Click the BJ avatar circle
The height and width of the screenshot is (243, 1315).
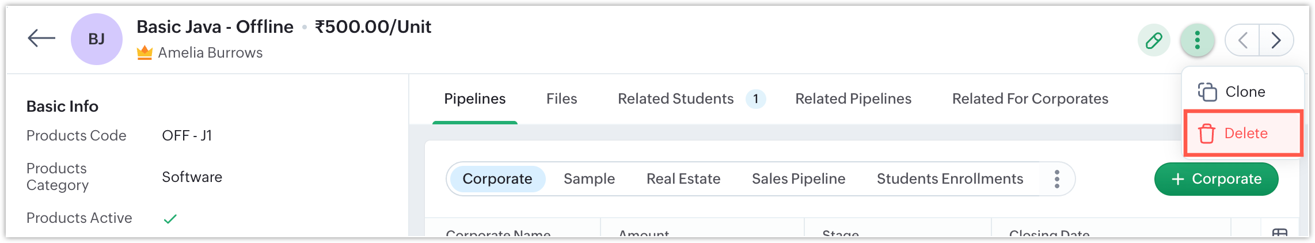click(96, 39)
